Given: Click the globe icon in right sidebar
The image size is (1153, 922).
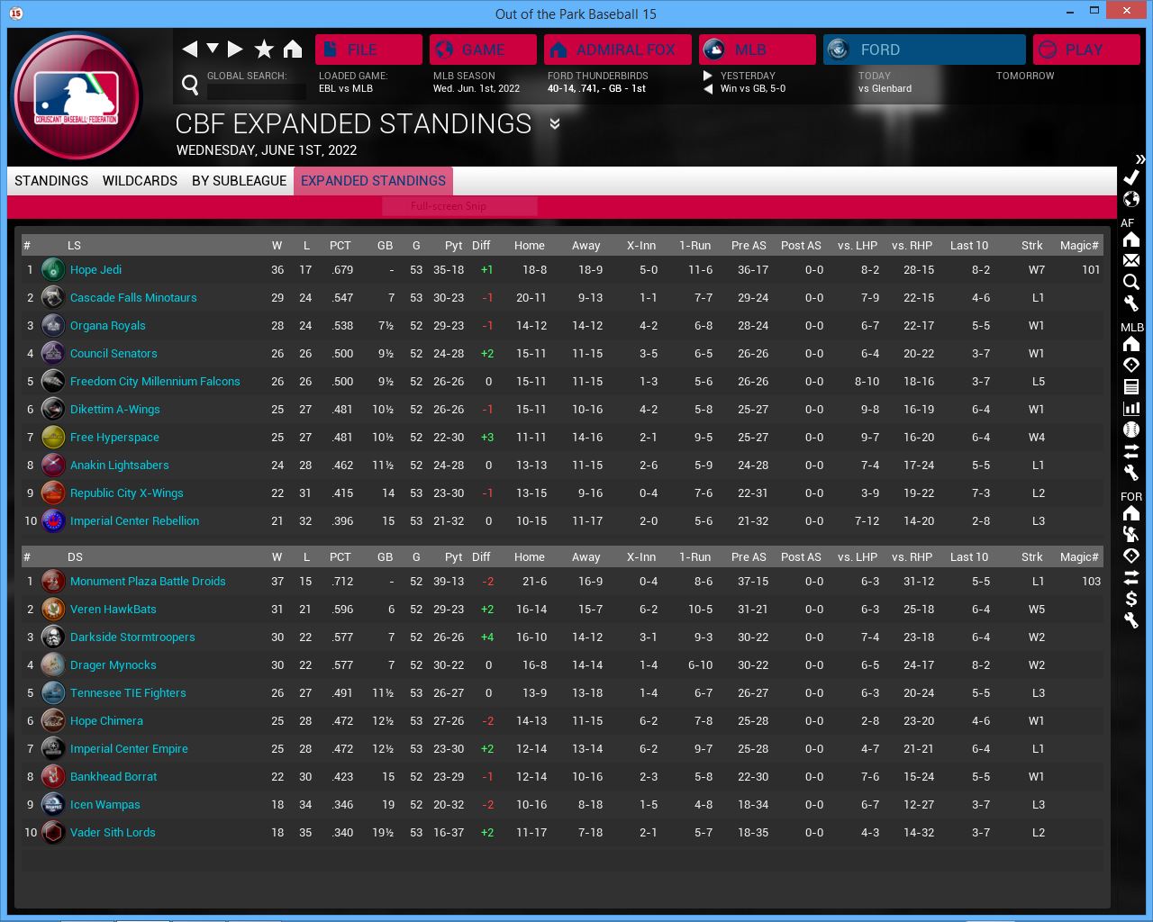Looking at the screenshot, I should point(1131,199).
